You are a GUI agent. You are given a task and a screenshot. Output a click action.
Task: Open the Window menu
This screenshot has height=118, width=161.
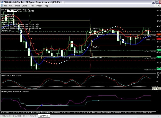[x=39, y=6]
